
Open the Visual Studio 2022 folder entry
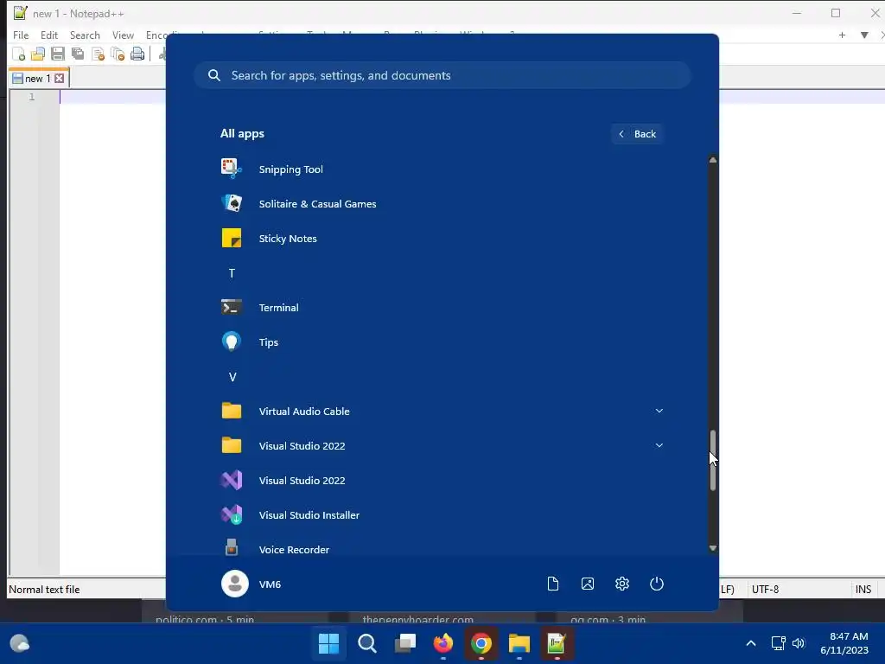(x=442, y=446)
